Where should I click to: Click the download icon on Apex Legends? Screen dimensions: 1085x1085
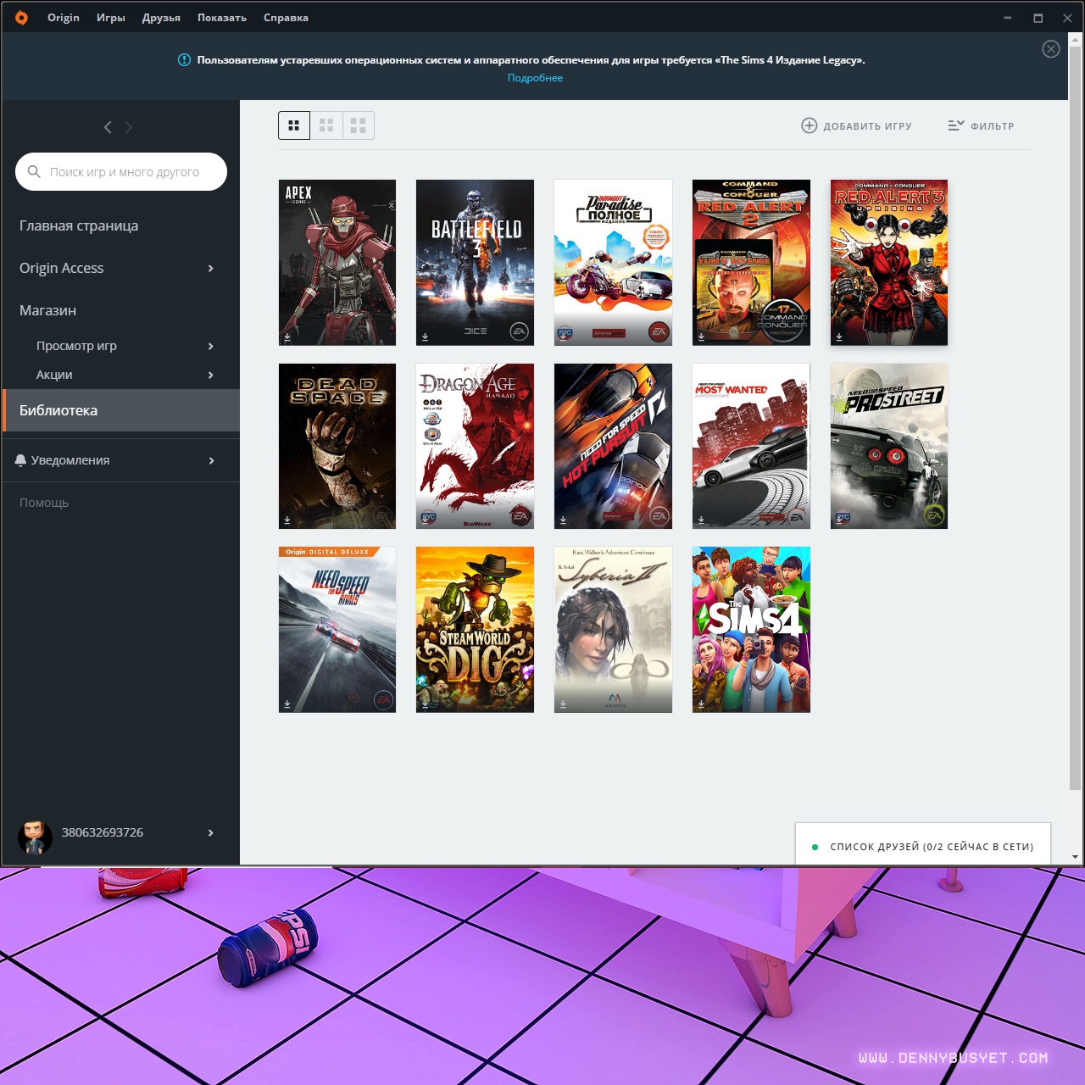pos(287,337)
